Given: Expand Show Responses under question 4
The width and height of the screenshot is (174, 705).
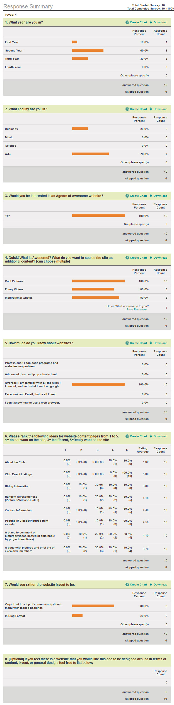Looking at the screenshot, I should (x=137, y=310).
